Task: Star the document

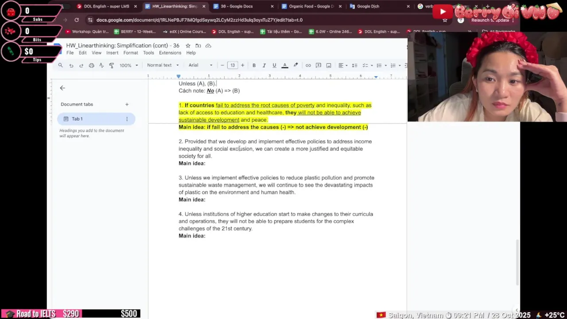Action: pyautogui.click(x=188, y=46)
